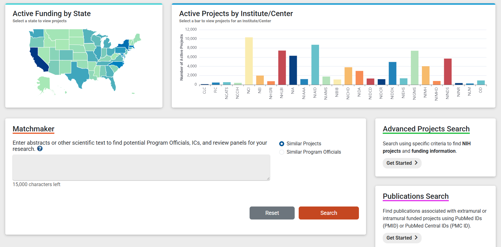
Task: Select the NINDS bar in chart
Action: (448, 72)
